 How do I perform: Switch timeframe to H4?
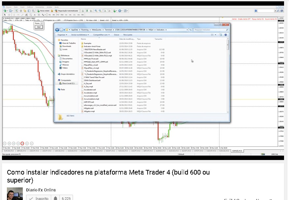pyautogui.click(x=70, y=15)
